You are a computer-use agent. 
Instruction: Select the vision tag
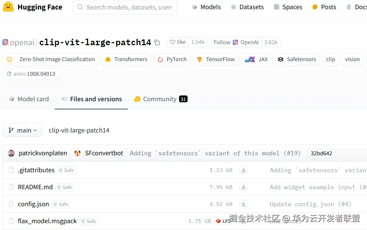[x=352, y=59]
